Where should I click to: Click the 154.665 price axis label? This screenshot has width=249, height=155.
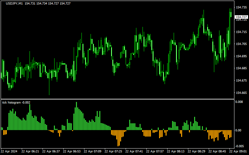pyautogui.click(x=242, y=93)
